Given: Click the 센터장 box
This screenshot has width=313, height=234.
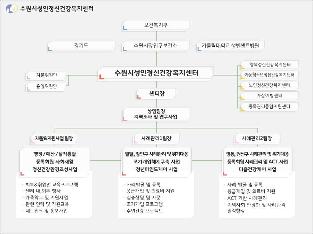Looking at the screenshot, I should click(x=157, y=94).
